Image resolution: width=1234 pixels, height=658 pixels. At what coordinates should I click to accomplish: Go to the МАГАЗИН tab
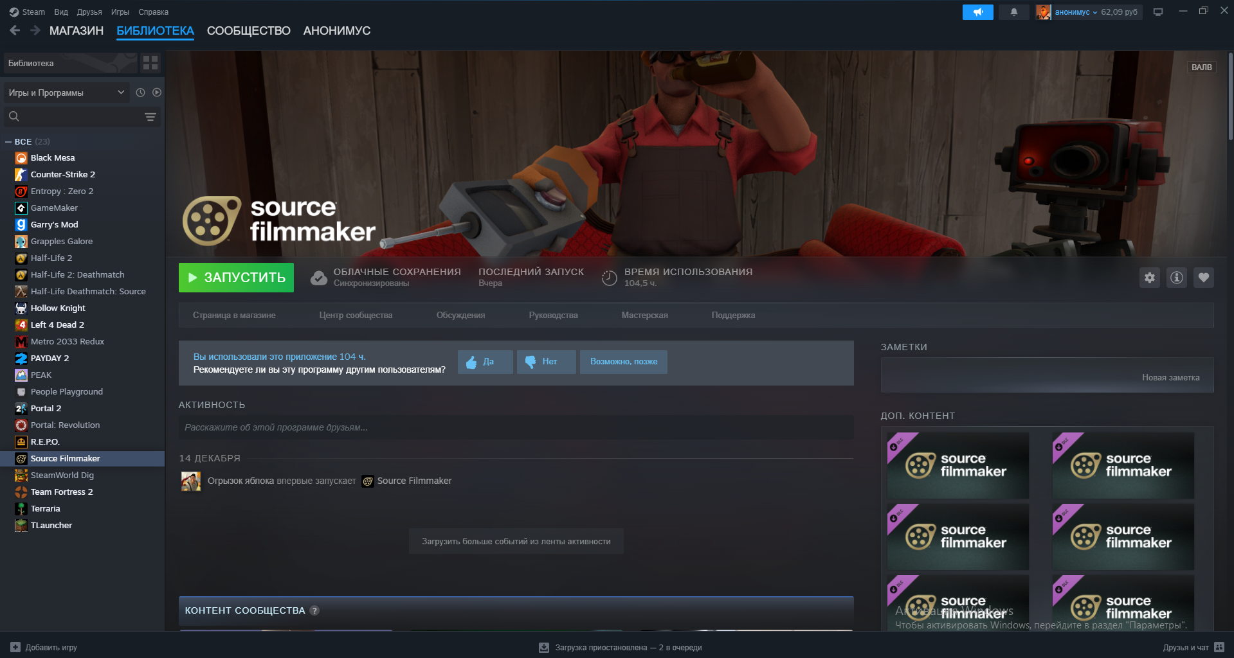pyautogui.click(x=77, y=31)
